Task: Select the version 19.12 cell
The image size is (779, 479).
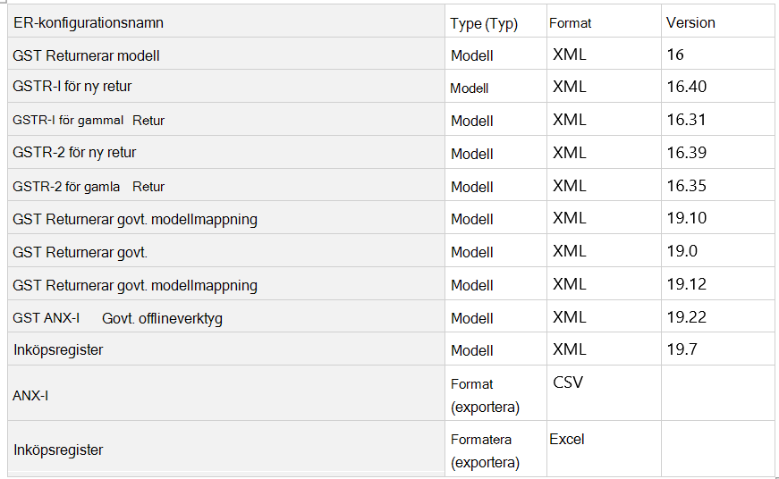Action: 718,284
